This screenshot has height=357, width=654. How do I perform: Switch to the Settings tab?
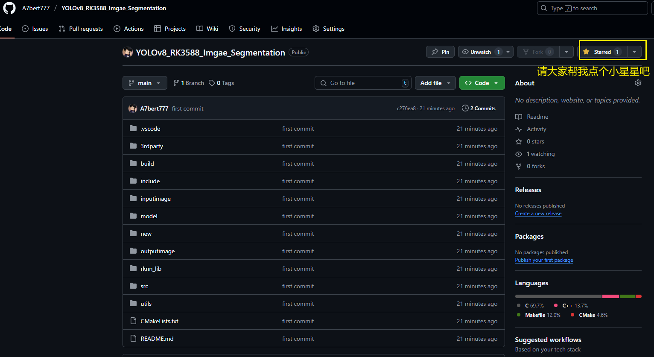click(328, 29)
